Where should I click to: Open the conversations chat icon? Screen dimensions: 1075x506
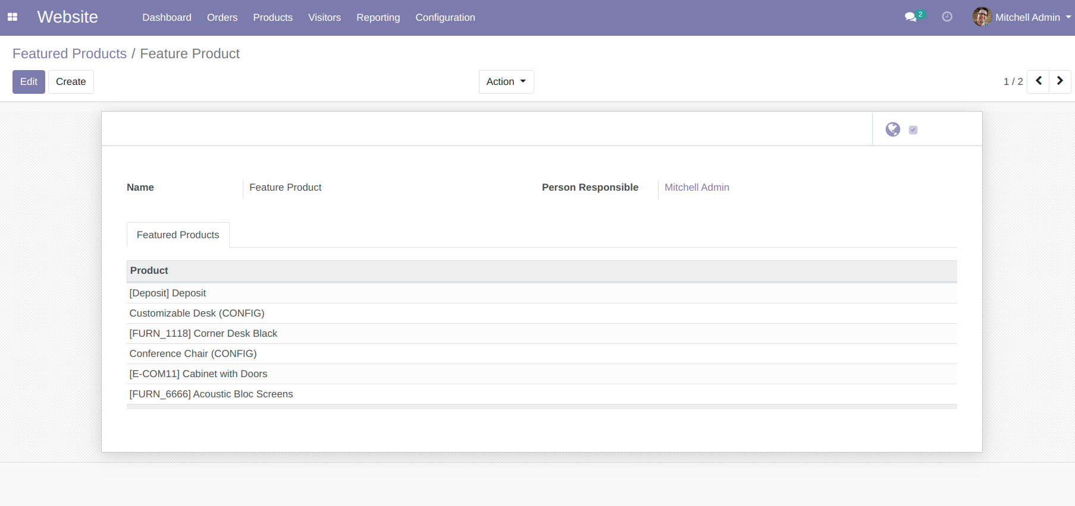pos(910,17)
